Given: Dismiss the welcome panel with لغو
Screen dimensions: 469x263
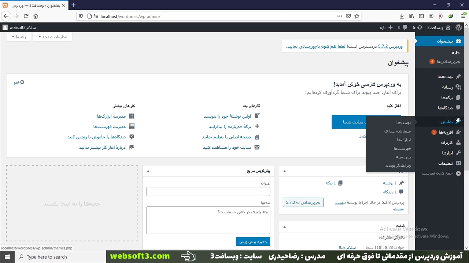Looking at the screenshot, I should tap(19, 82).
